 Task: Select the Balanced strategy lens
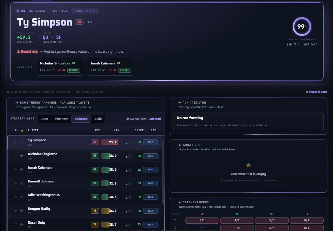pos(81,119)
